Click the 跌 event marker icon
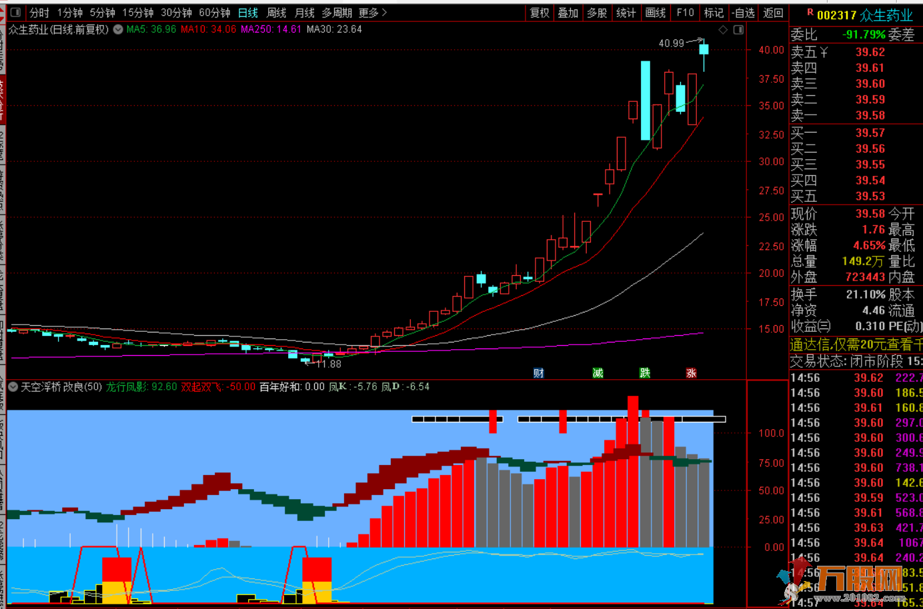This screenshot has width=923, height=609. click(645, 373)
